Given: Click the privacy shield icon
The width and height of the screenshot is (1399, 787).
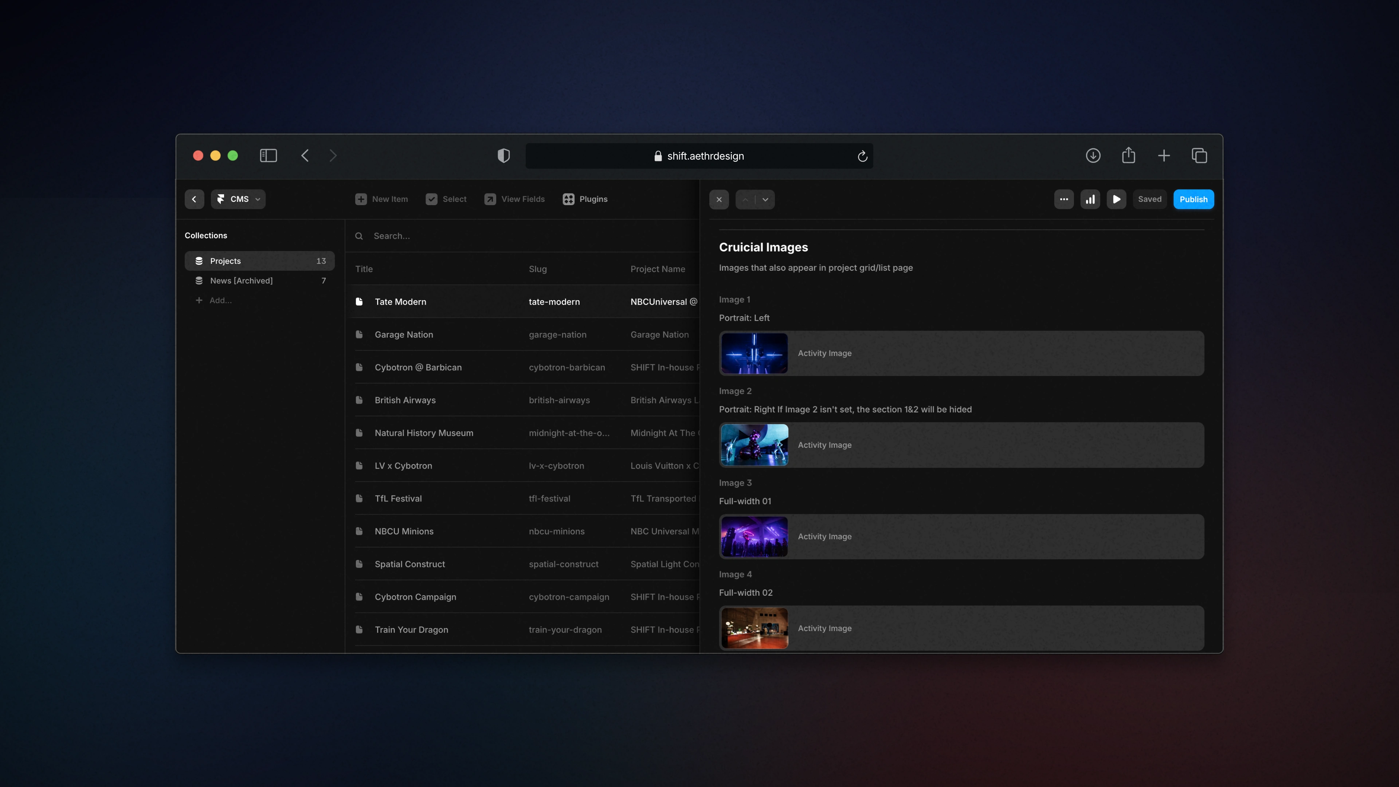Looking at the screenshot, I should 503,156.
